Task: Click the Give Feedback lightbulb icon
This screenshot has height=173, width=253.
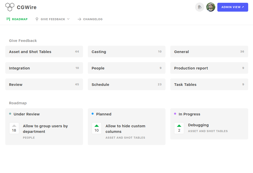Action: pyautogui.click(x=37, y=19)
